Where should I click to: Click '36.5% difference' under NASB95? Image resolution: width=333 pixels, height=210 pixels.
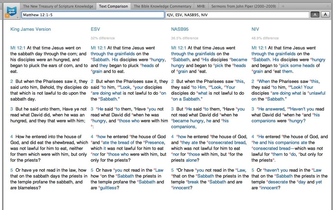[185, 38]
